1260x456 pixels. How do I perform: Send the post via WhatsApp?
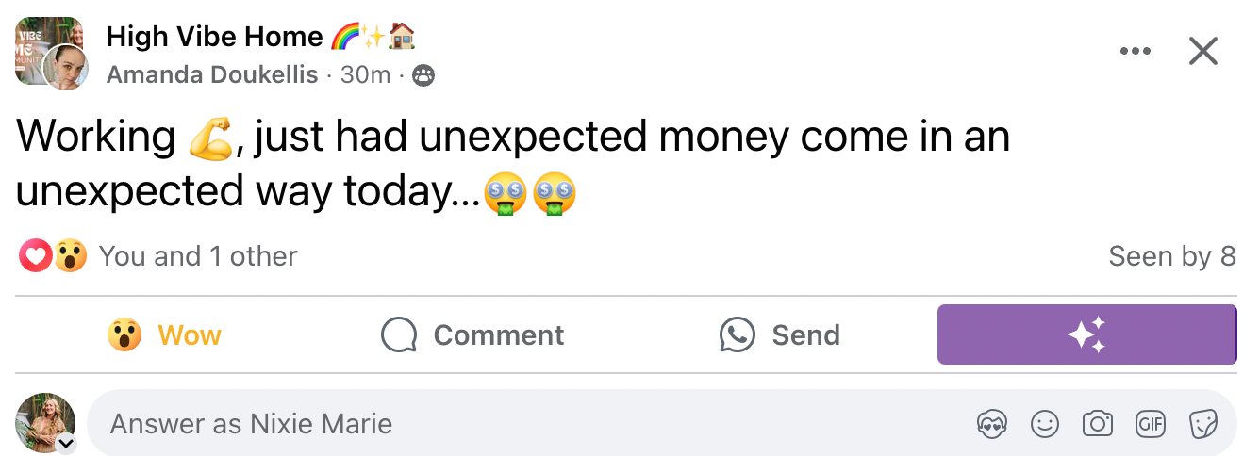780,335
